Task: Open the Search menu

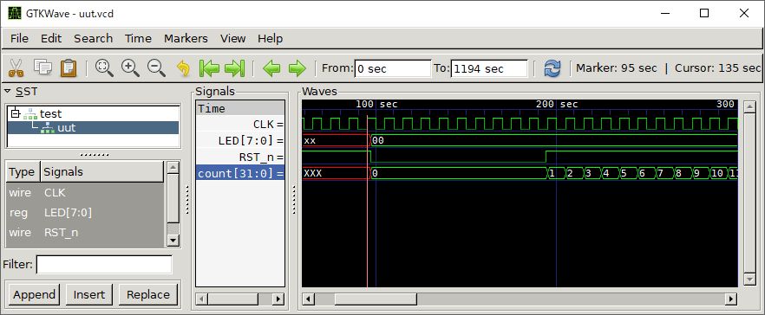Action: coord(93,38)
